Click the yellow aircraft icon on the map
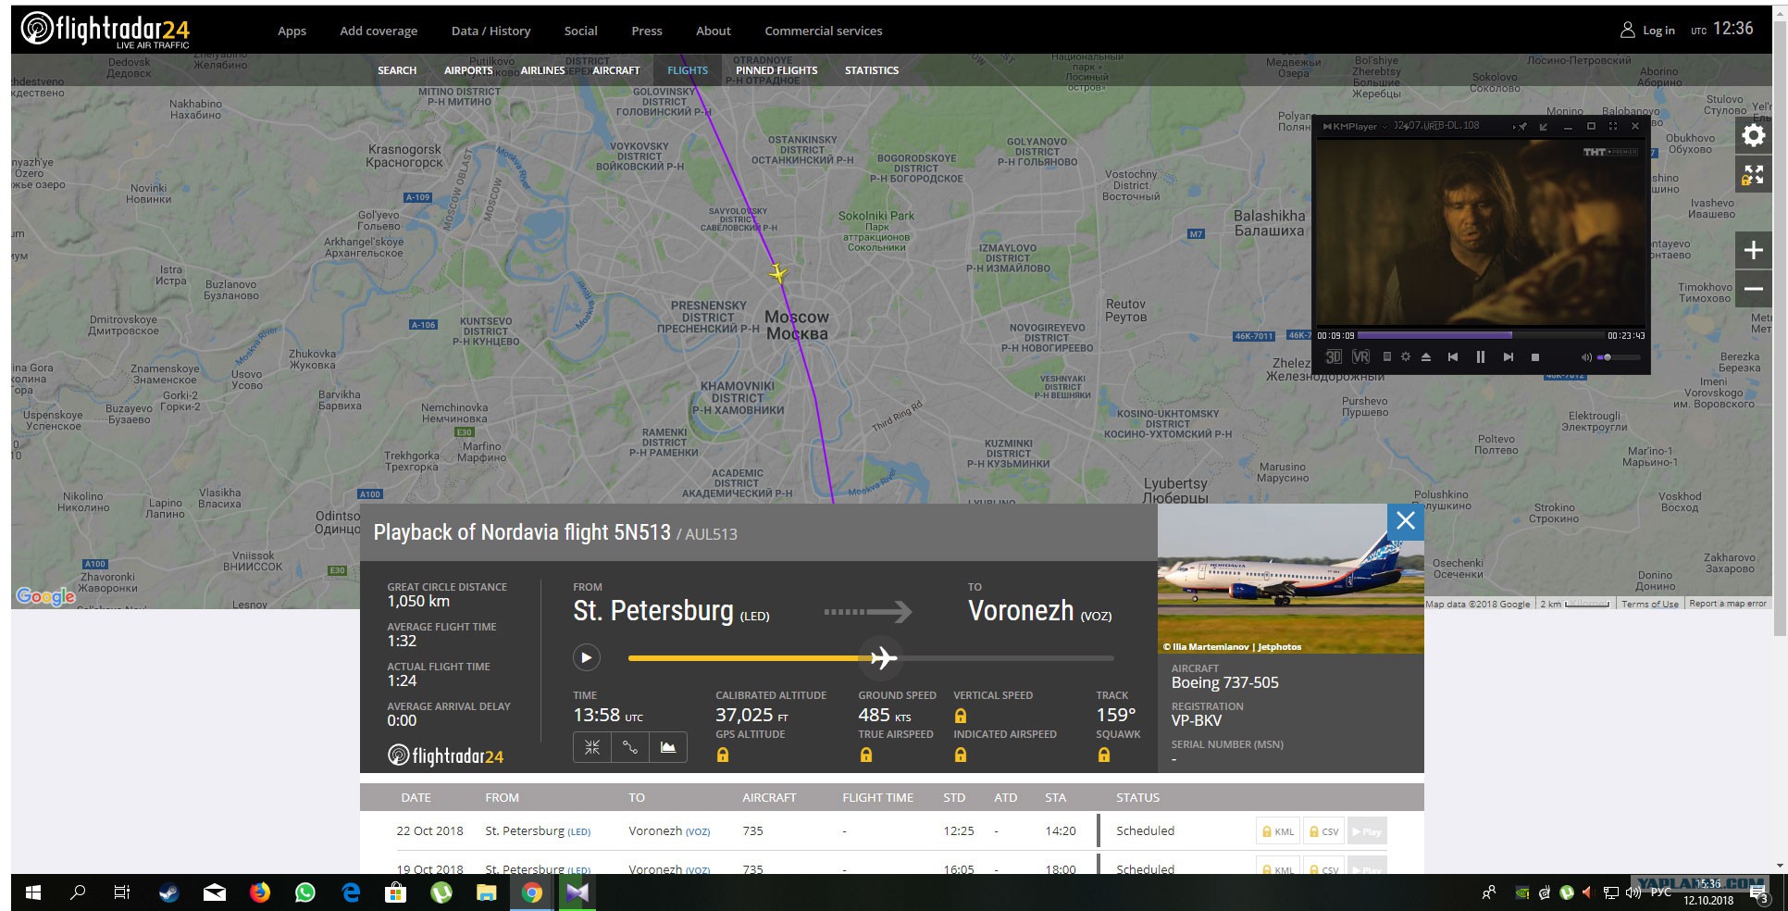 pos(778,273)
